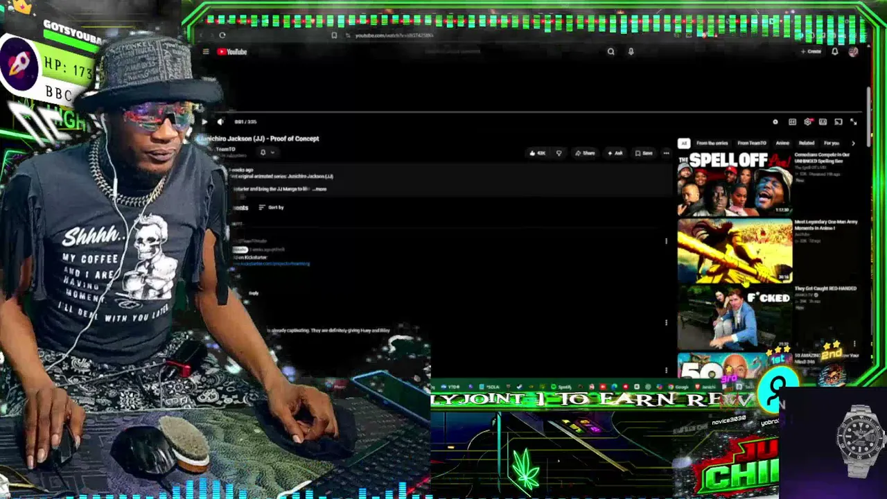This screenshot has height=499, width=887.
Task: Show more filter chips with right arrow
Action: [x=853, y=143]
